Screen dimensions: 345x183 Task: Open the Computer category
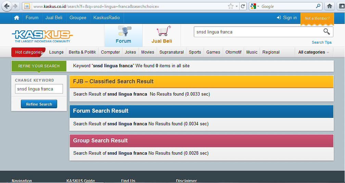tap(111, 52)
